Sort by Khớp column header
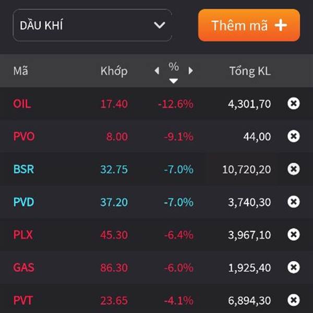313x313 pixels. 114,71
